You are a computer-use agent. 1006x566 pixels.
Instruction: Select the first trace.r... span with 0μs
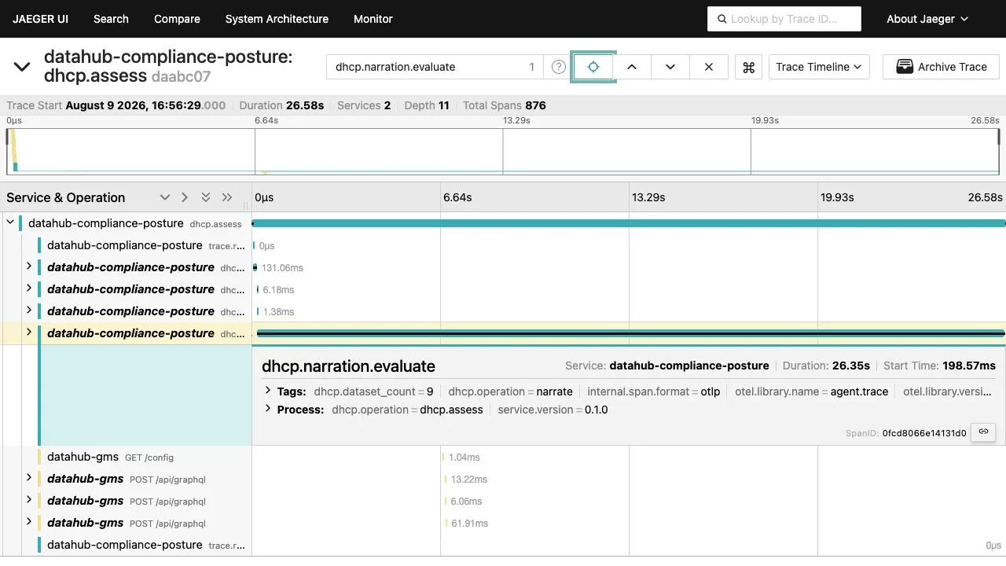pyautogui.click(x=146, y=245)
